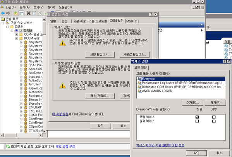
Task: Toggle the Show/Hide console tree icon
Action: point(22,13)
